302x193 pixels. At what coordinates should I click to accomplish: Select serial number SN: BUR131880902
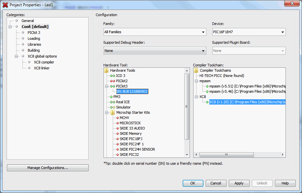pyautogui.click(x=132, y=92)
